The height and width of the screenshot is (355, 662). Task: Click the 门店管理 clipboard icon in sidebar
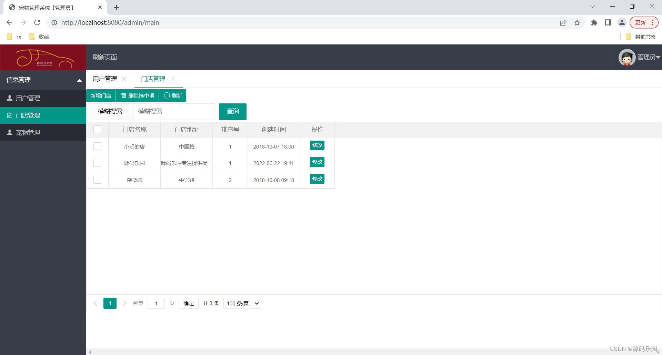click(x=9, y=115)
